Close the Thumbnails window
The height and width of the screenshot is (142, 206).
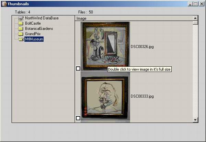pos(202,4)
